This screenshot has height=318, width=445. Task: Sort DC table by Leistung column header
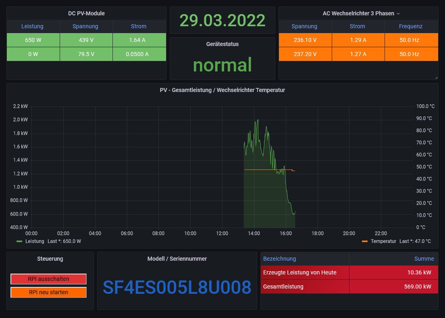click(32, 26)
